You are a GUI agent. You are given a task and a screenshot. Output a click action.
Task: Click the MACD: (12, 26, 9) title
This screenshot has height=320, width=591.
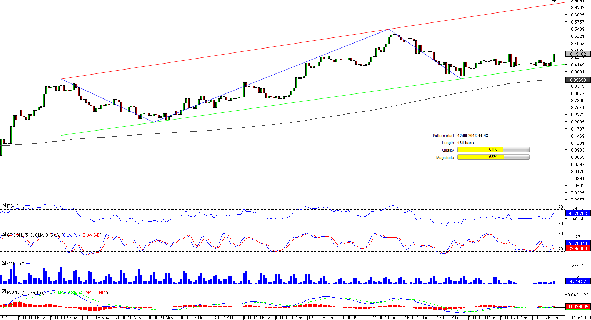(24, 293)
